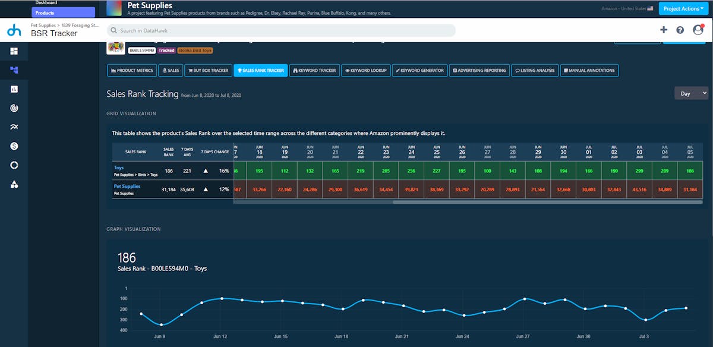Click the 7 Days Avg value 35,608
This screenshot has height=347, width=713.
pos(187,190)
